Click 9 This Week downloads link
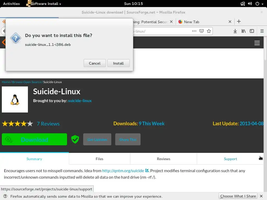The width and height of the screenshot is (267, 200). coord(151,123)
